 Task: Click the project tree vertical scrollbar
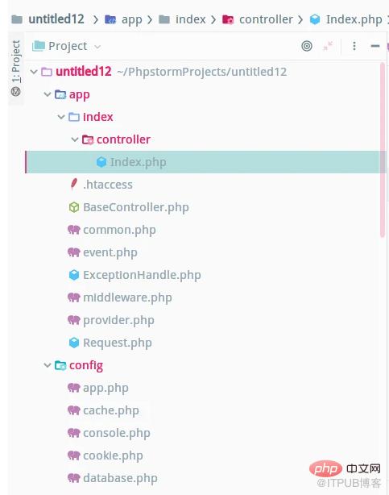click(x=383, y=150)
